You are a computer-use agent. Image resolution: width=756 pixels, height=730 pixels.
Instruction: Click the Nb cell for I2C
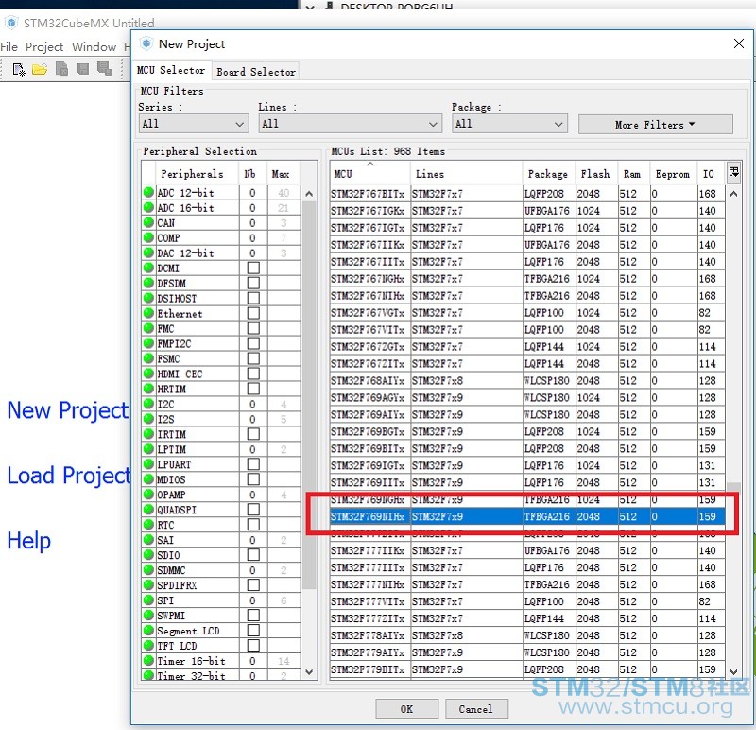(252, 404)
